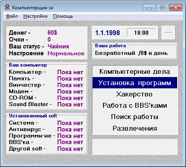Choose the Развлечения option
Image resolution: width=186 pixels, height=167 pixels.
(135, 128)
